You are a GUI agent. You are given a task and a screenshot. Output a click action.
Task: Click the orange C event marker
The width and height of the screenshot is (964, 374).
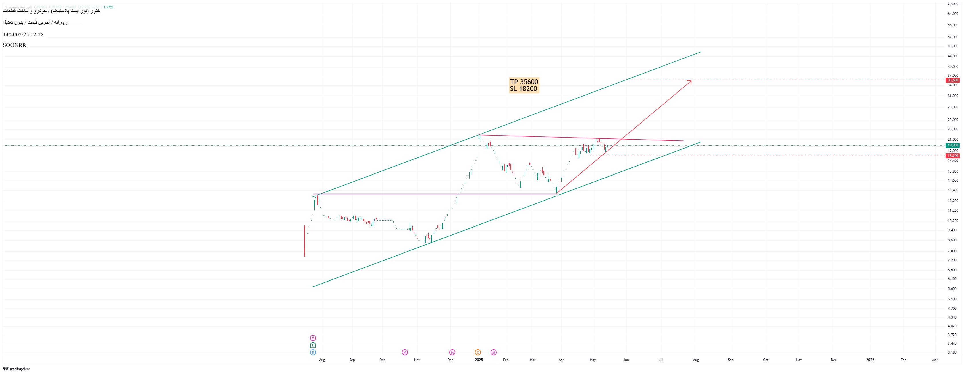coord(477,352)
